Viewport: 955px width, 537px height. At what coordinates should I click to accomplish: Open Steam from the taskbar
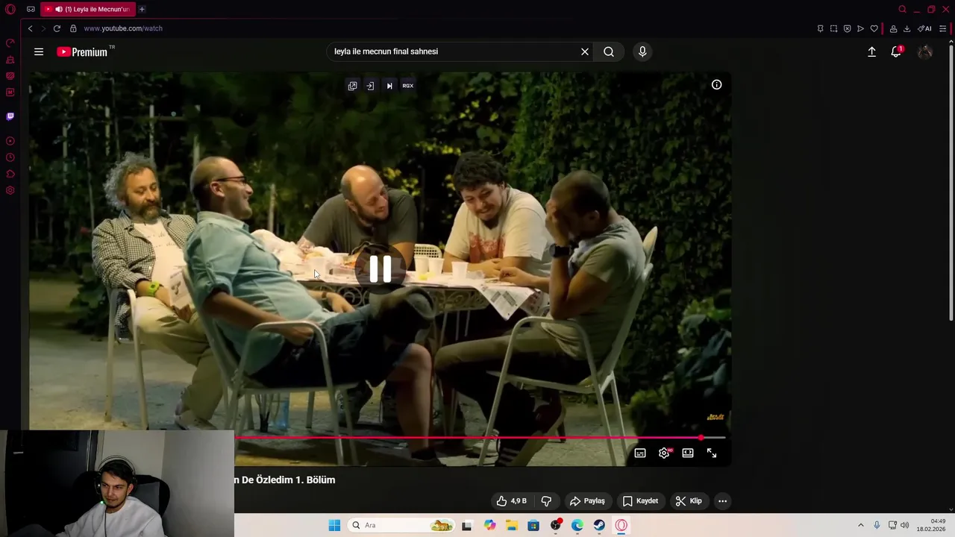tap(599, 525)
